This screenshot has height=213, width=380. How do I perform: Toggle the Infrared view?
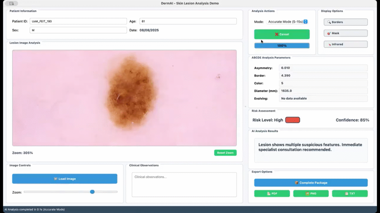click(x=345, y=44)
